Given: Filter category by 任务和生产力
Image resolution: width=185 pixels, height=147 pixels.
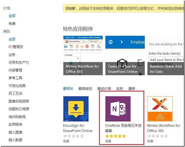Looking at the screenshot, I should (x=19, y=63).
